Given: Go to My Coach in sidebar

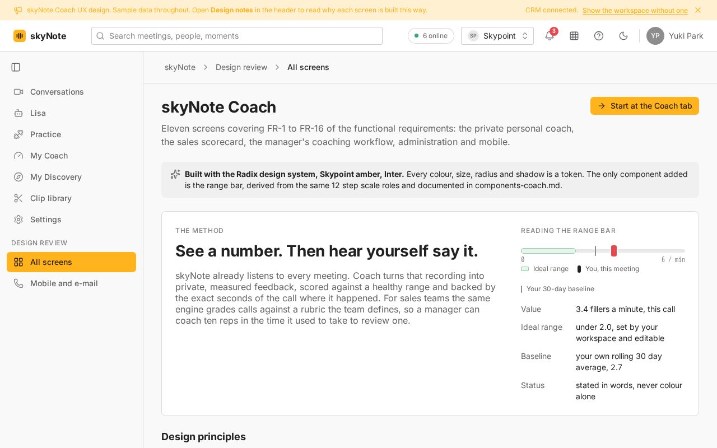Looking at the screenshot, I should tap(71, 156).
